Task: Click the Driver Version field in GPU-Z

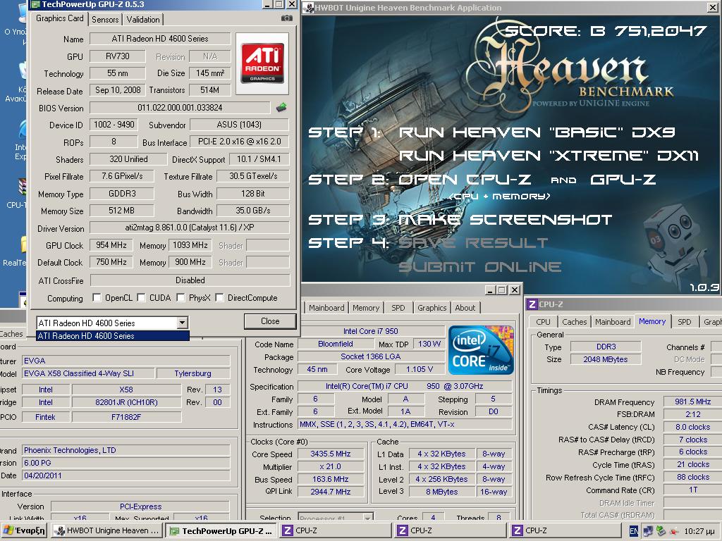Action: coord(189,228)
